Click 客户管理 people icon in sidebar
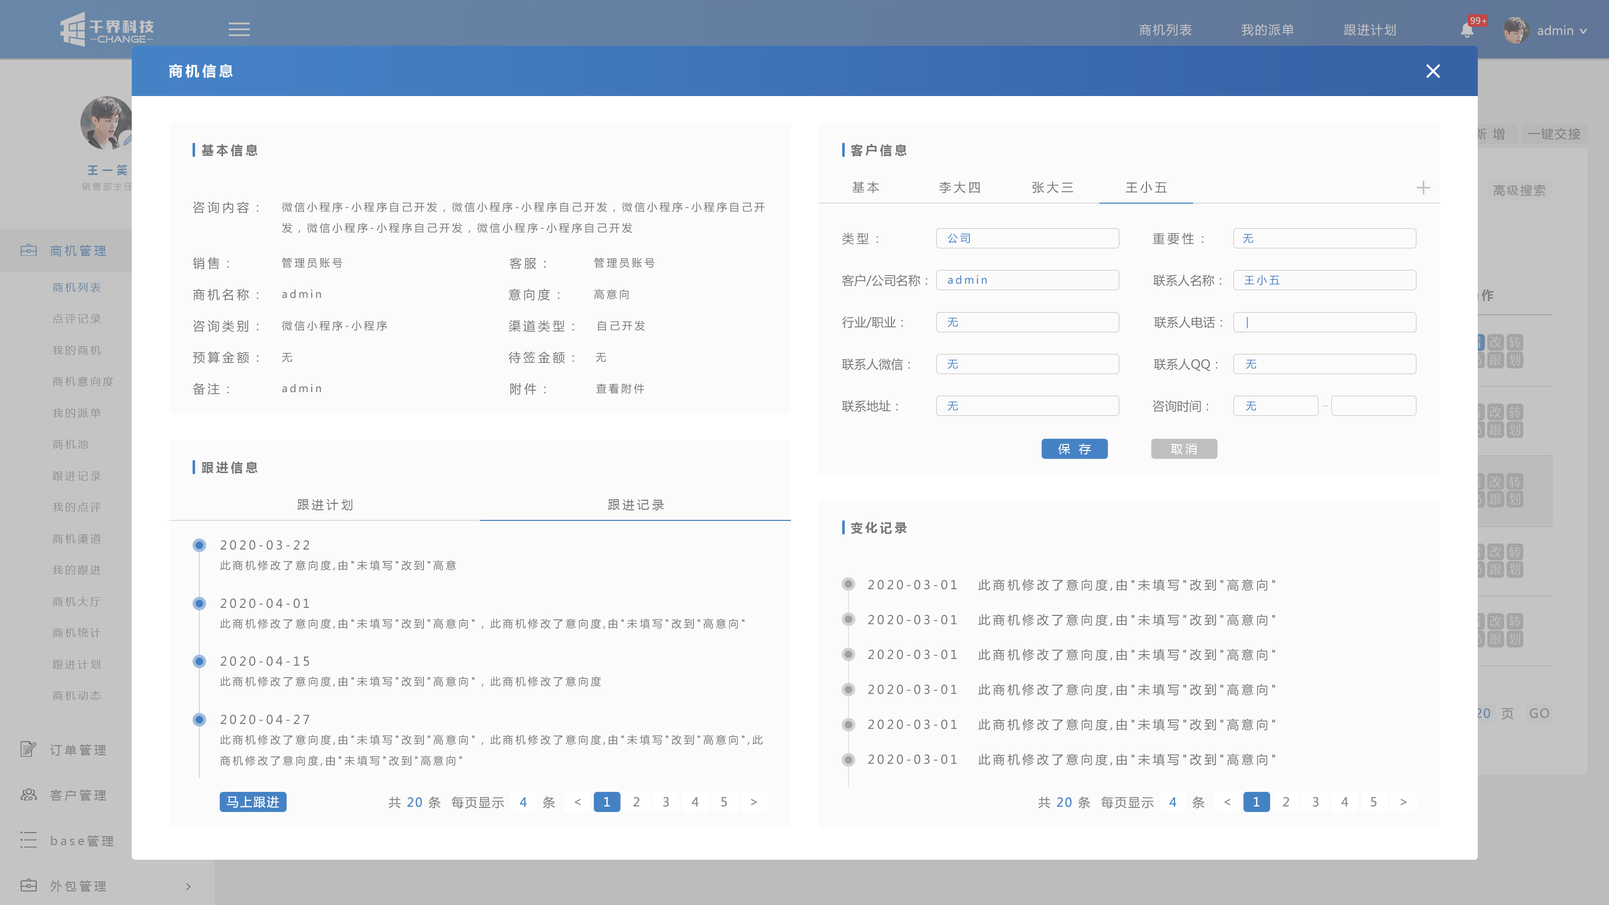 [x=29, y=794]
